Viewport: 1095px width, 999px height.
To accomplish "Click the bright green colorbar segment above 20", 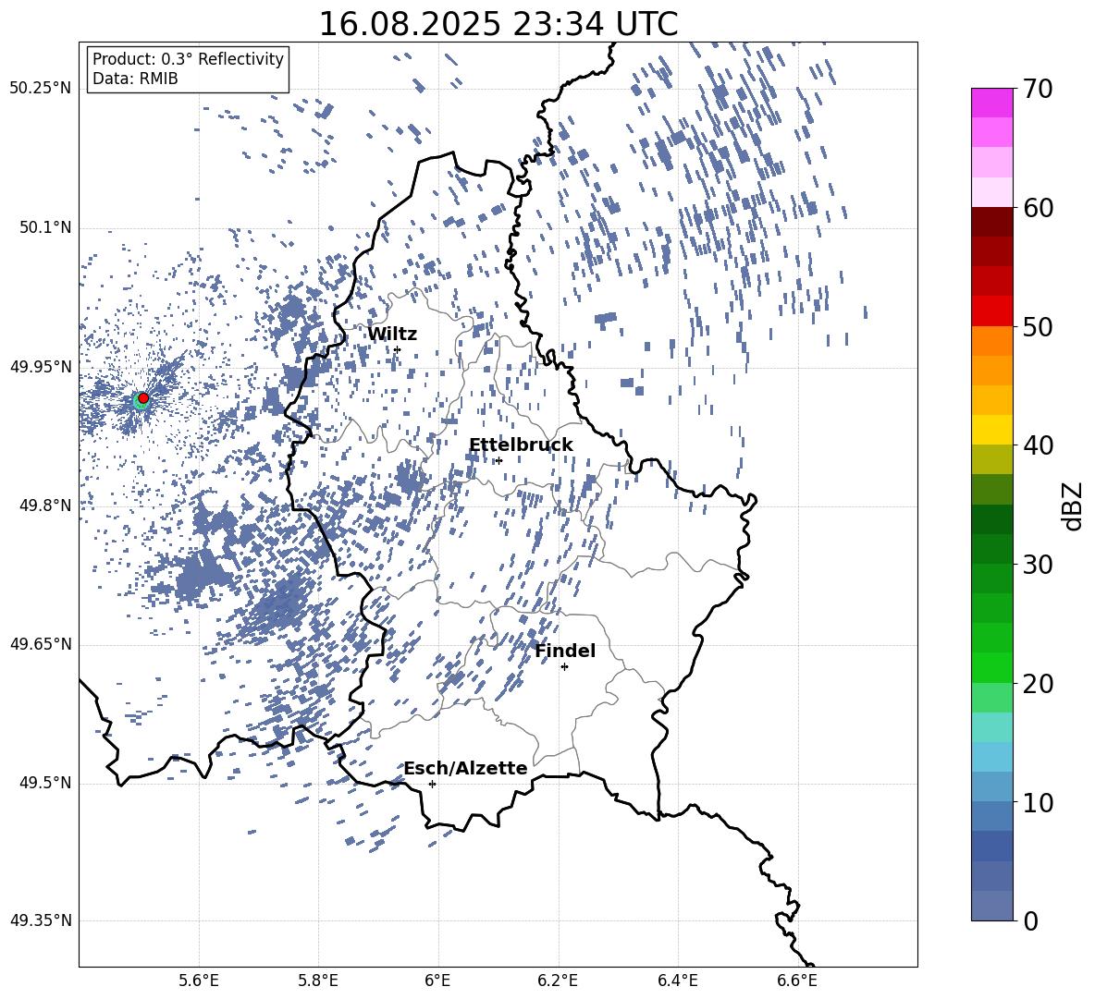I will (992, 667).
